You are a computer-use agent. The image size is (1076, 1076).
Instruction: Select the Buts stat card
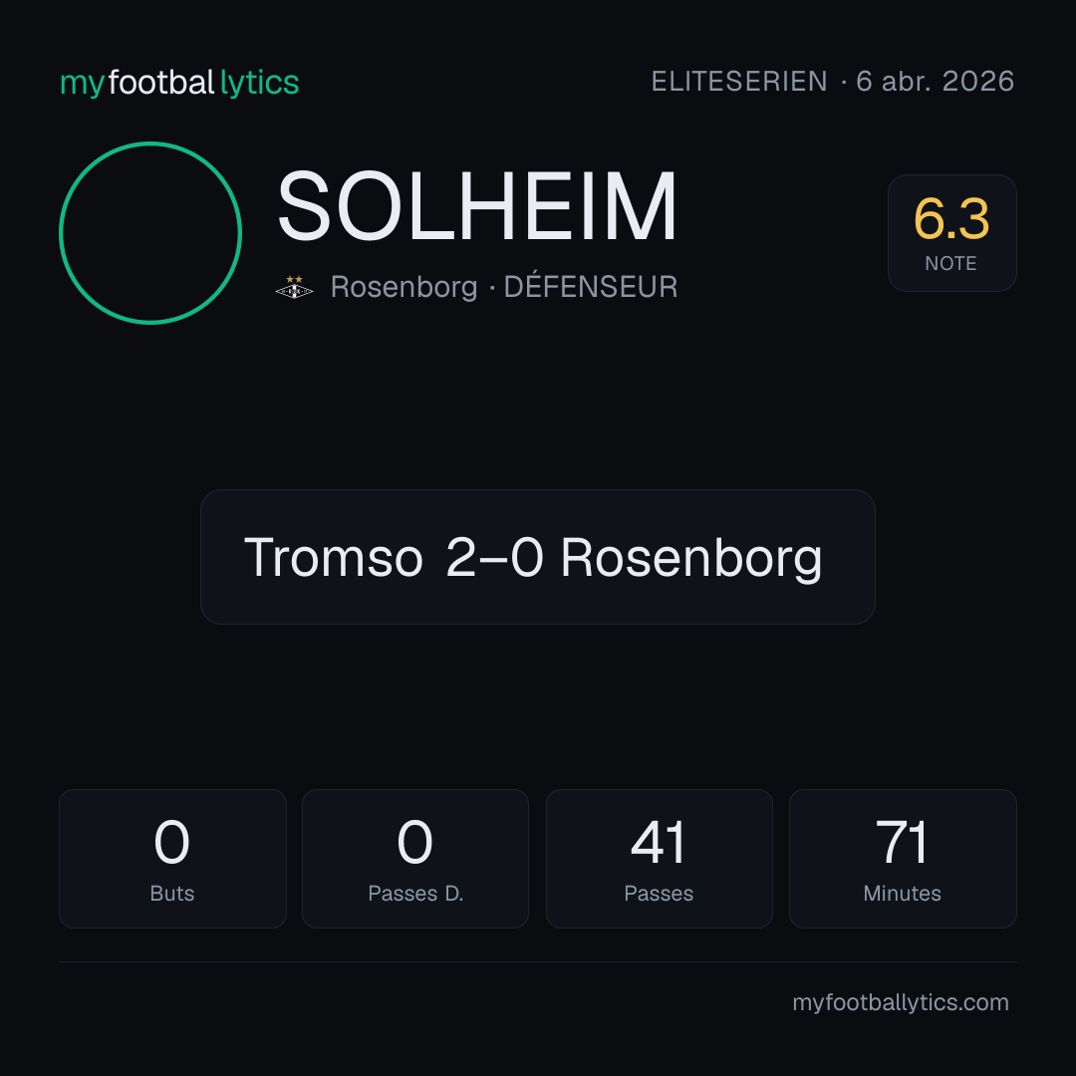click(x=172, y=859)
